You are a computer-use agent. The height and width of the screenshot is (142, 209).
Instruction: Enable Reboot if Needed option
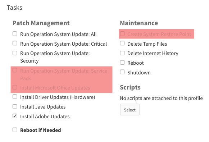coord(15,130)
